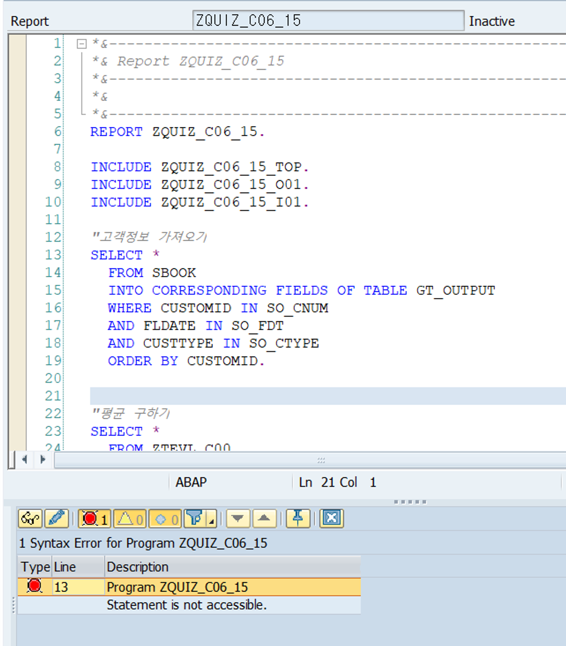Click the 'Ln 21 Col 1' position indicator
The height and width of the screenshot is (646, 566).
337,482
